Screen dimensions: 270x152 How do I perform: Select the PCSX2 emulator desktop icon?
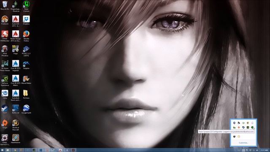[x=26, y=51]
